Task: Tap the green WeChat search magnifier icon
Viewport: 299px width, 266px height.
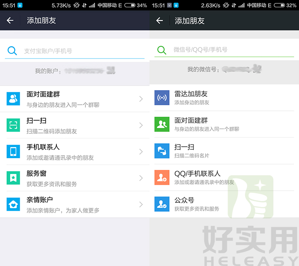Action: click(x=162, y=50)
